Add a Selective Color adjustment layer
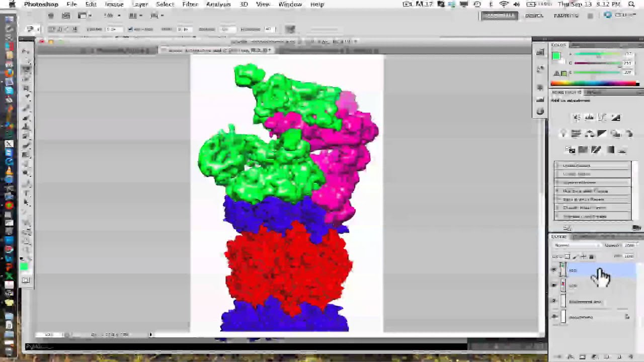Image resolution: width=644 pixels, height=362 pixels. (622, 150)
